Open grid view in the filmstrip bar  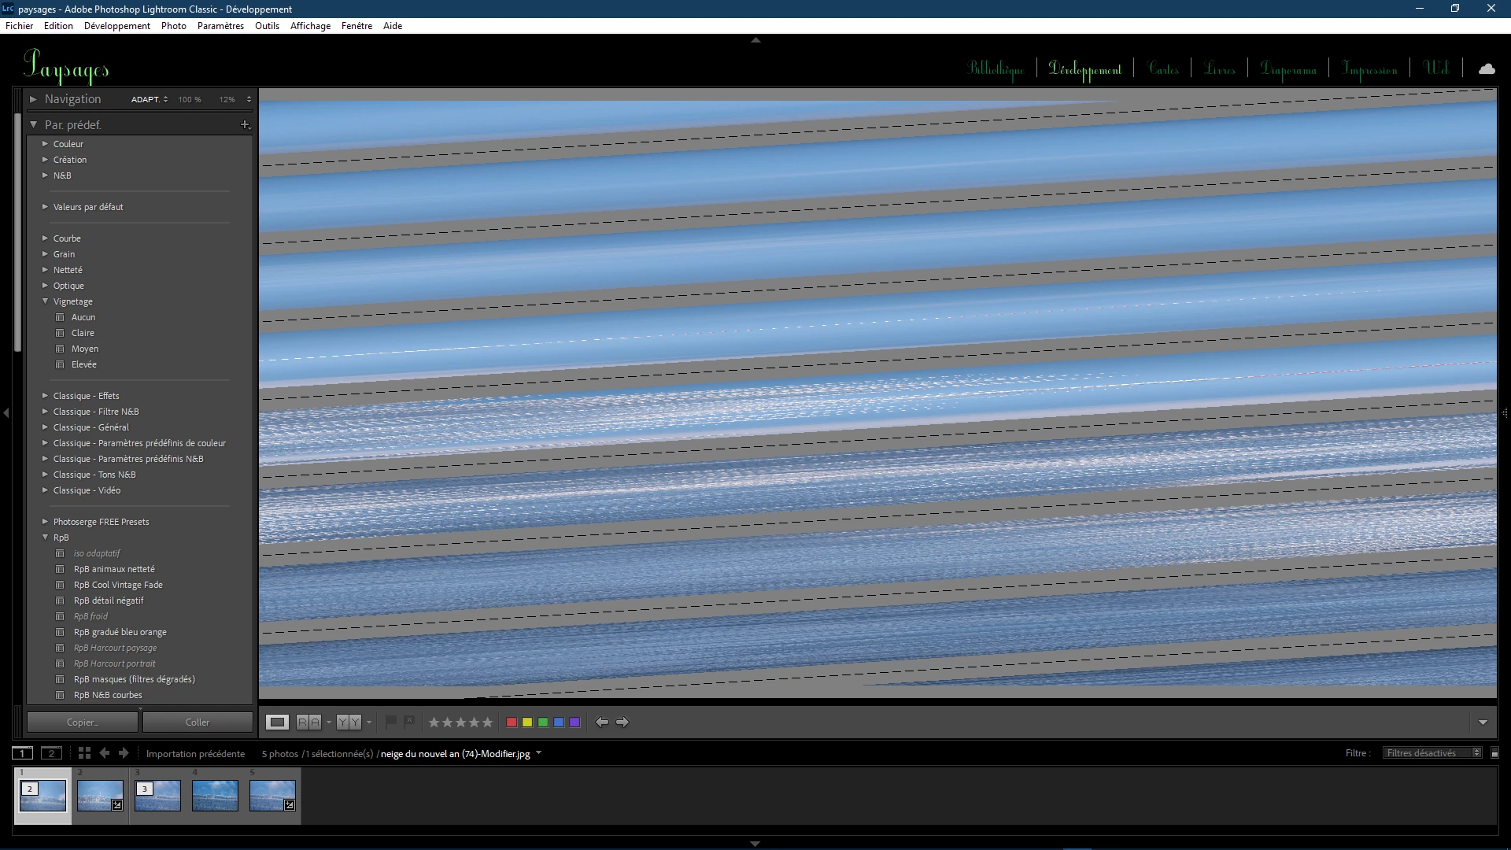coord(84,753)
